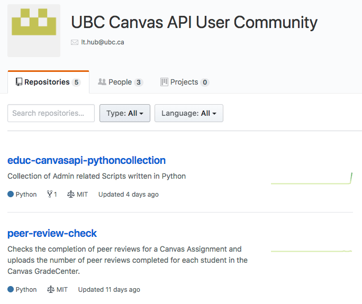This screenshot has width=362, height=304.
Task: View the activity graph for peer-review-check
Action: coord(311,251)
